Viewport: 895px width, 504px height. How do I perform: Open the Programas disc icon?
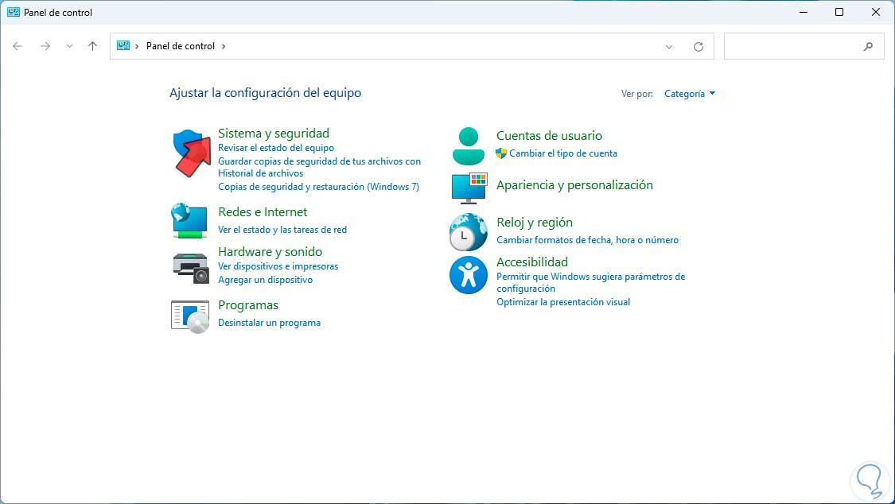point(190,316)
